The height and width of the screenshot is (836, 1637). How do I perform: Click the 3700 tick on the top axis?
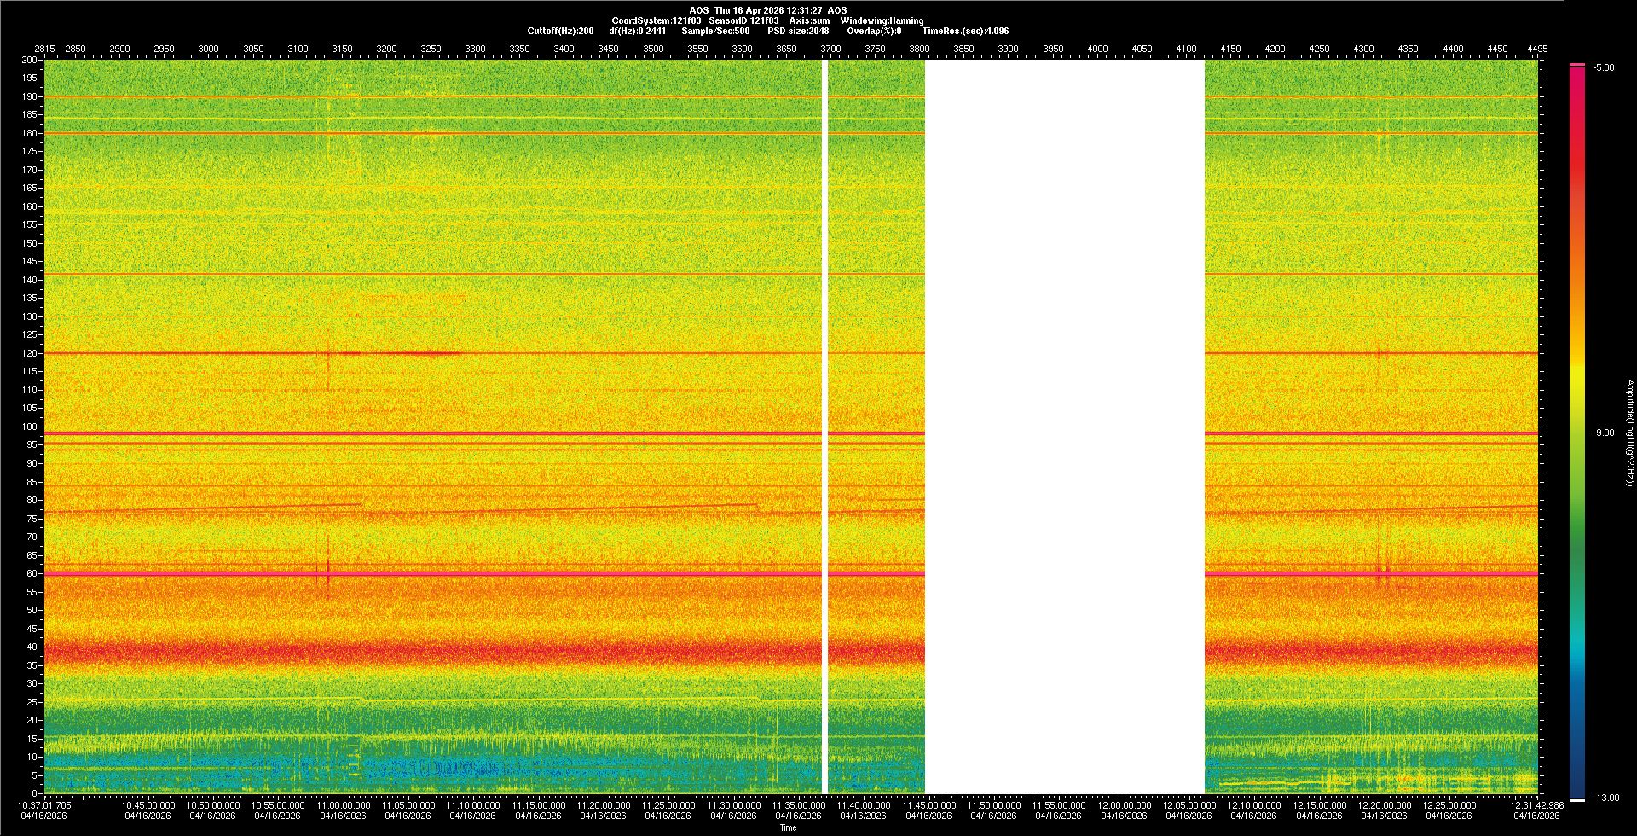click(x=830, y=49)
